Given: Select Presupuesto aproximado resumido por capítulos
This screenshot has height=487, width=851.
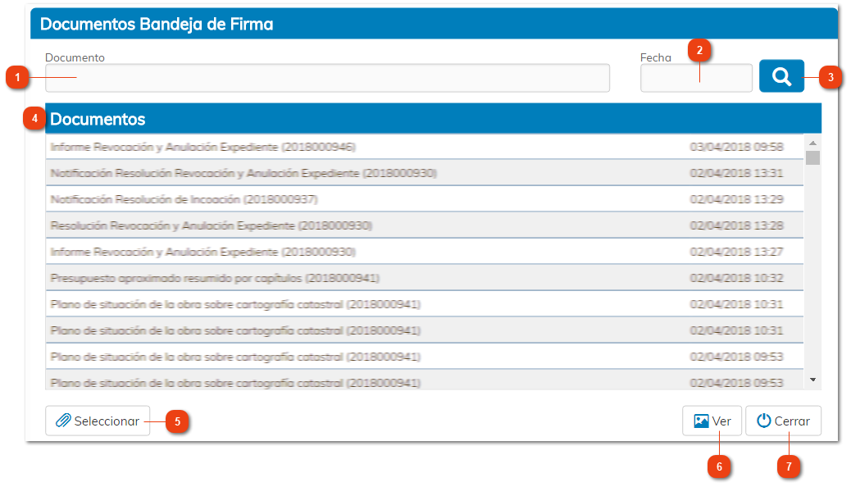Looking at the screenshot, I should (328, 277).
